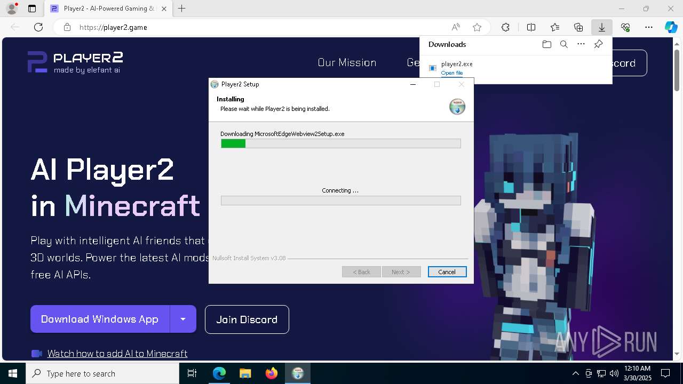Image resolution: width=683 pixels, height=384 pixels.
Task: Launch Firefox from taskbar
Action: pos(272,373)
